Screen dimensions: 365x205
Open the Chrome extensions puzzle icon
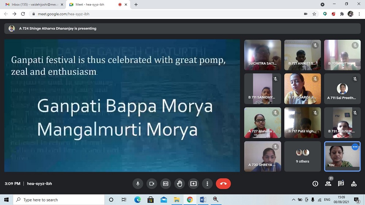[x=342, y=14]
